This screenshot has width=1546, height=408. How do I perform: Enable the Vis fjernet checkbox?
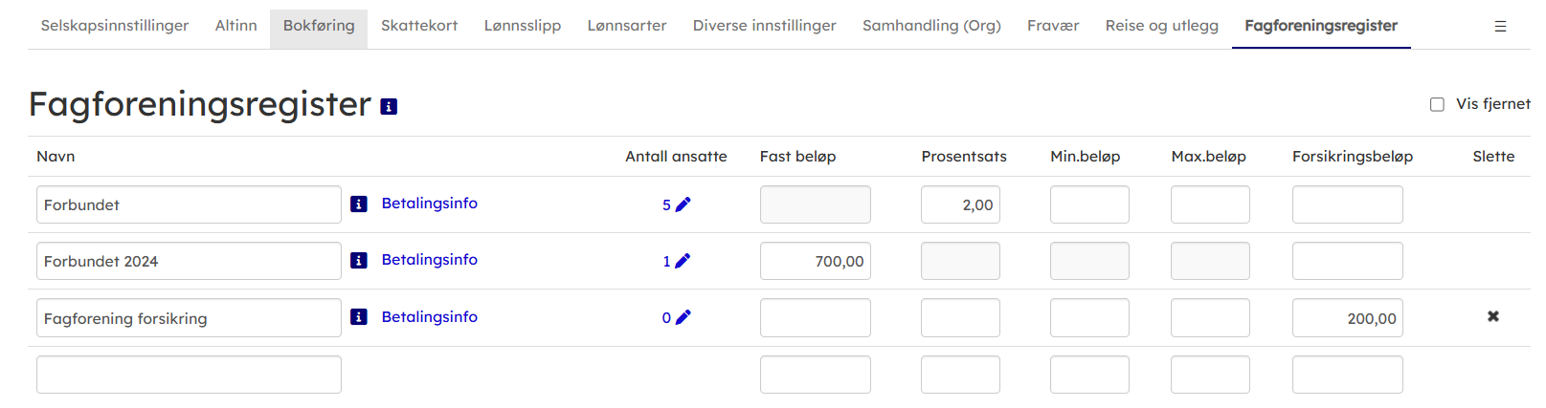coord(1437,104)
